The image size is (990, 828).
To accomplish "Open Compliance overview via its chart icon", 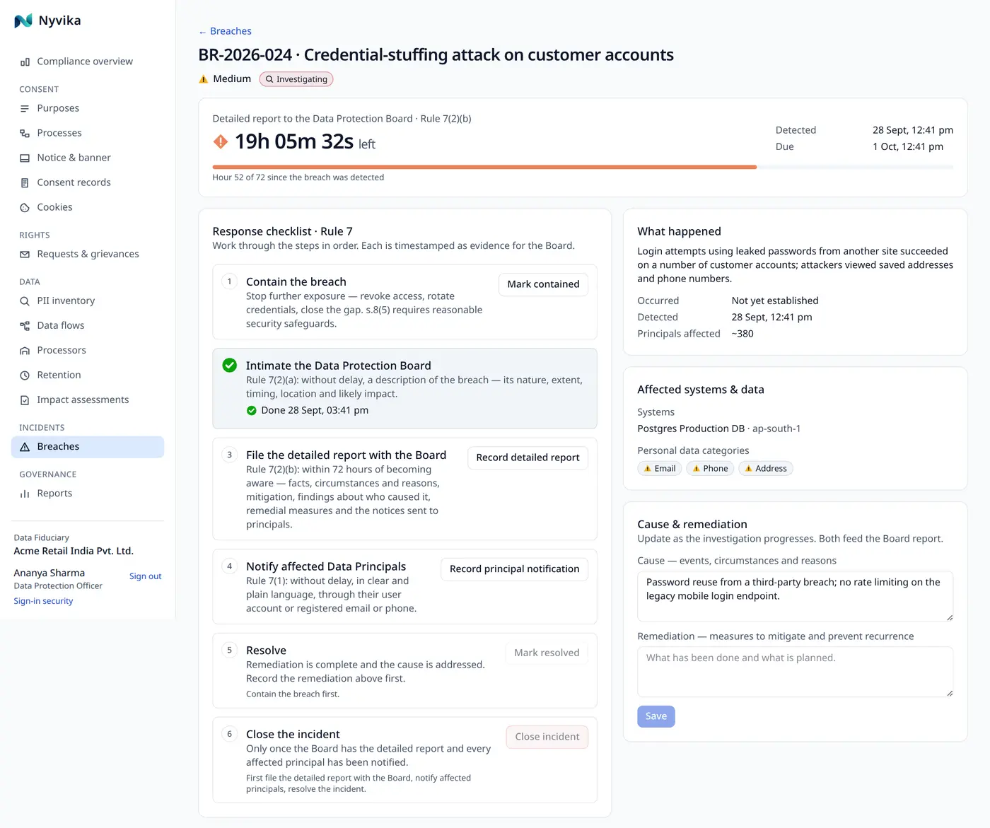I will click(x=25, y=62).
